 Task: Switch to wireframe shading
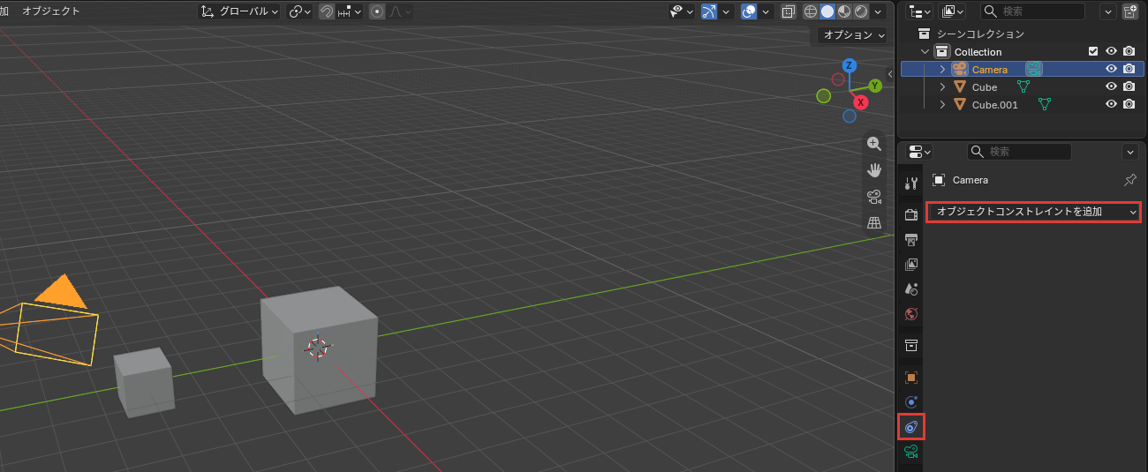coord(811,11)
